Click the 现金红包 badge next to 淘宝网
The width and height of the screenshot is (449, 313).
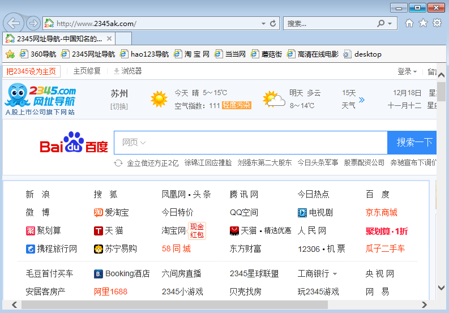click(197, 231)
